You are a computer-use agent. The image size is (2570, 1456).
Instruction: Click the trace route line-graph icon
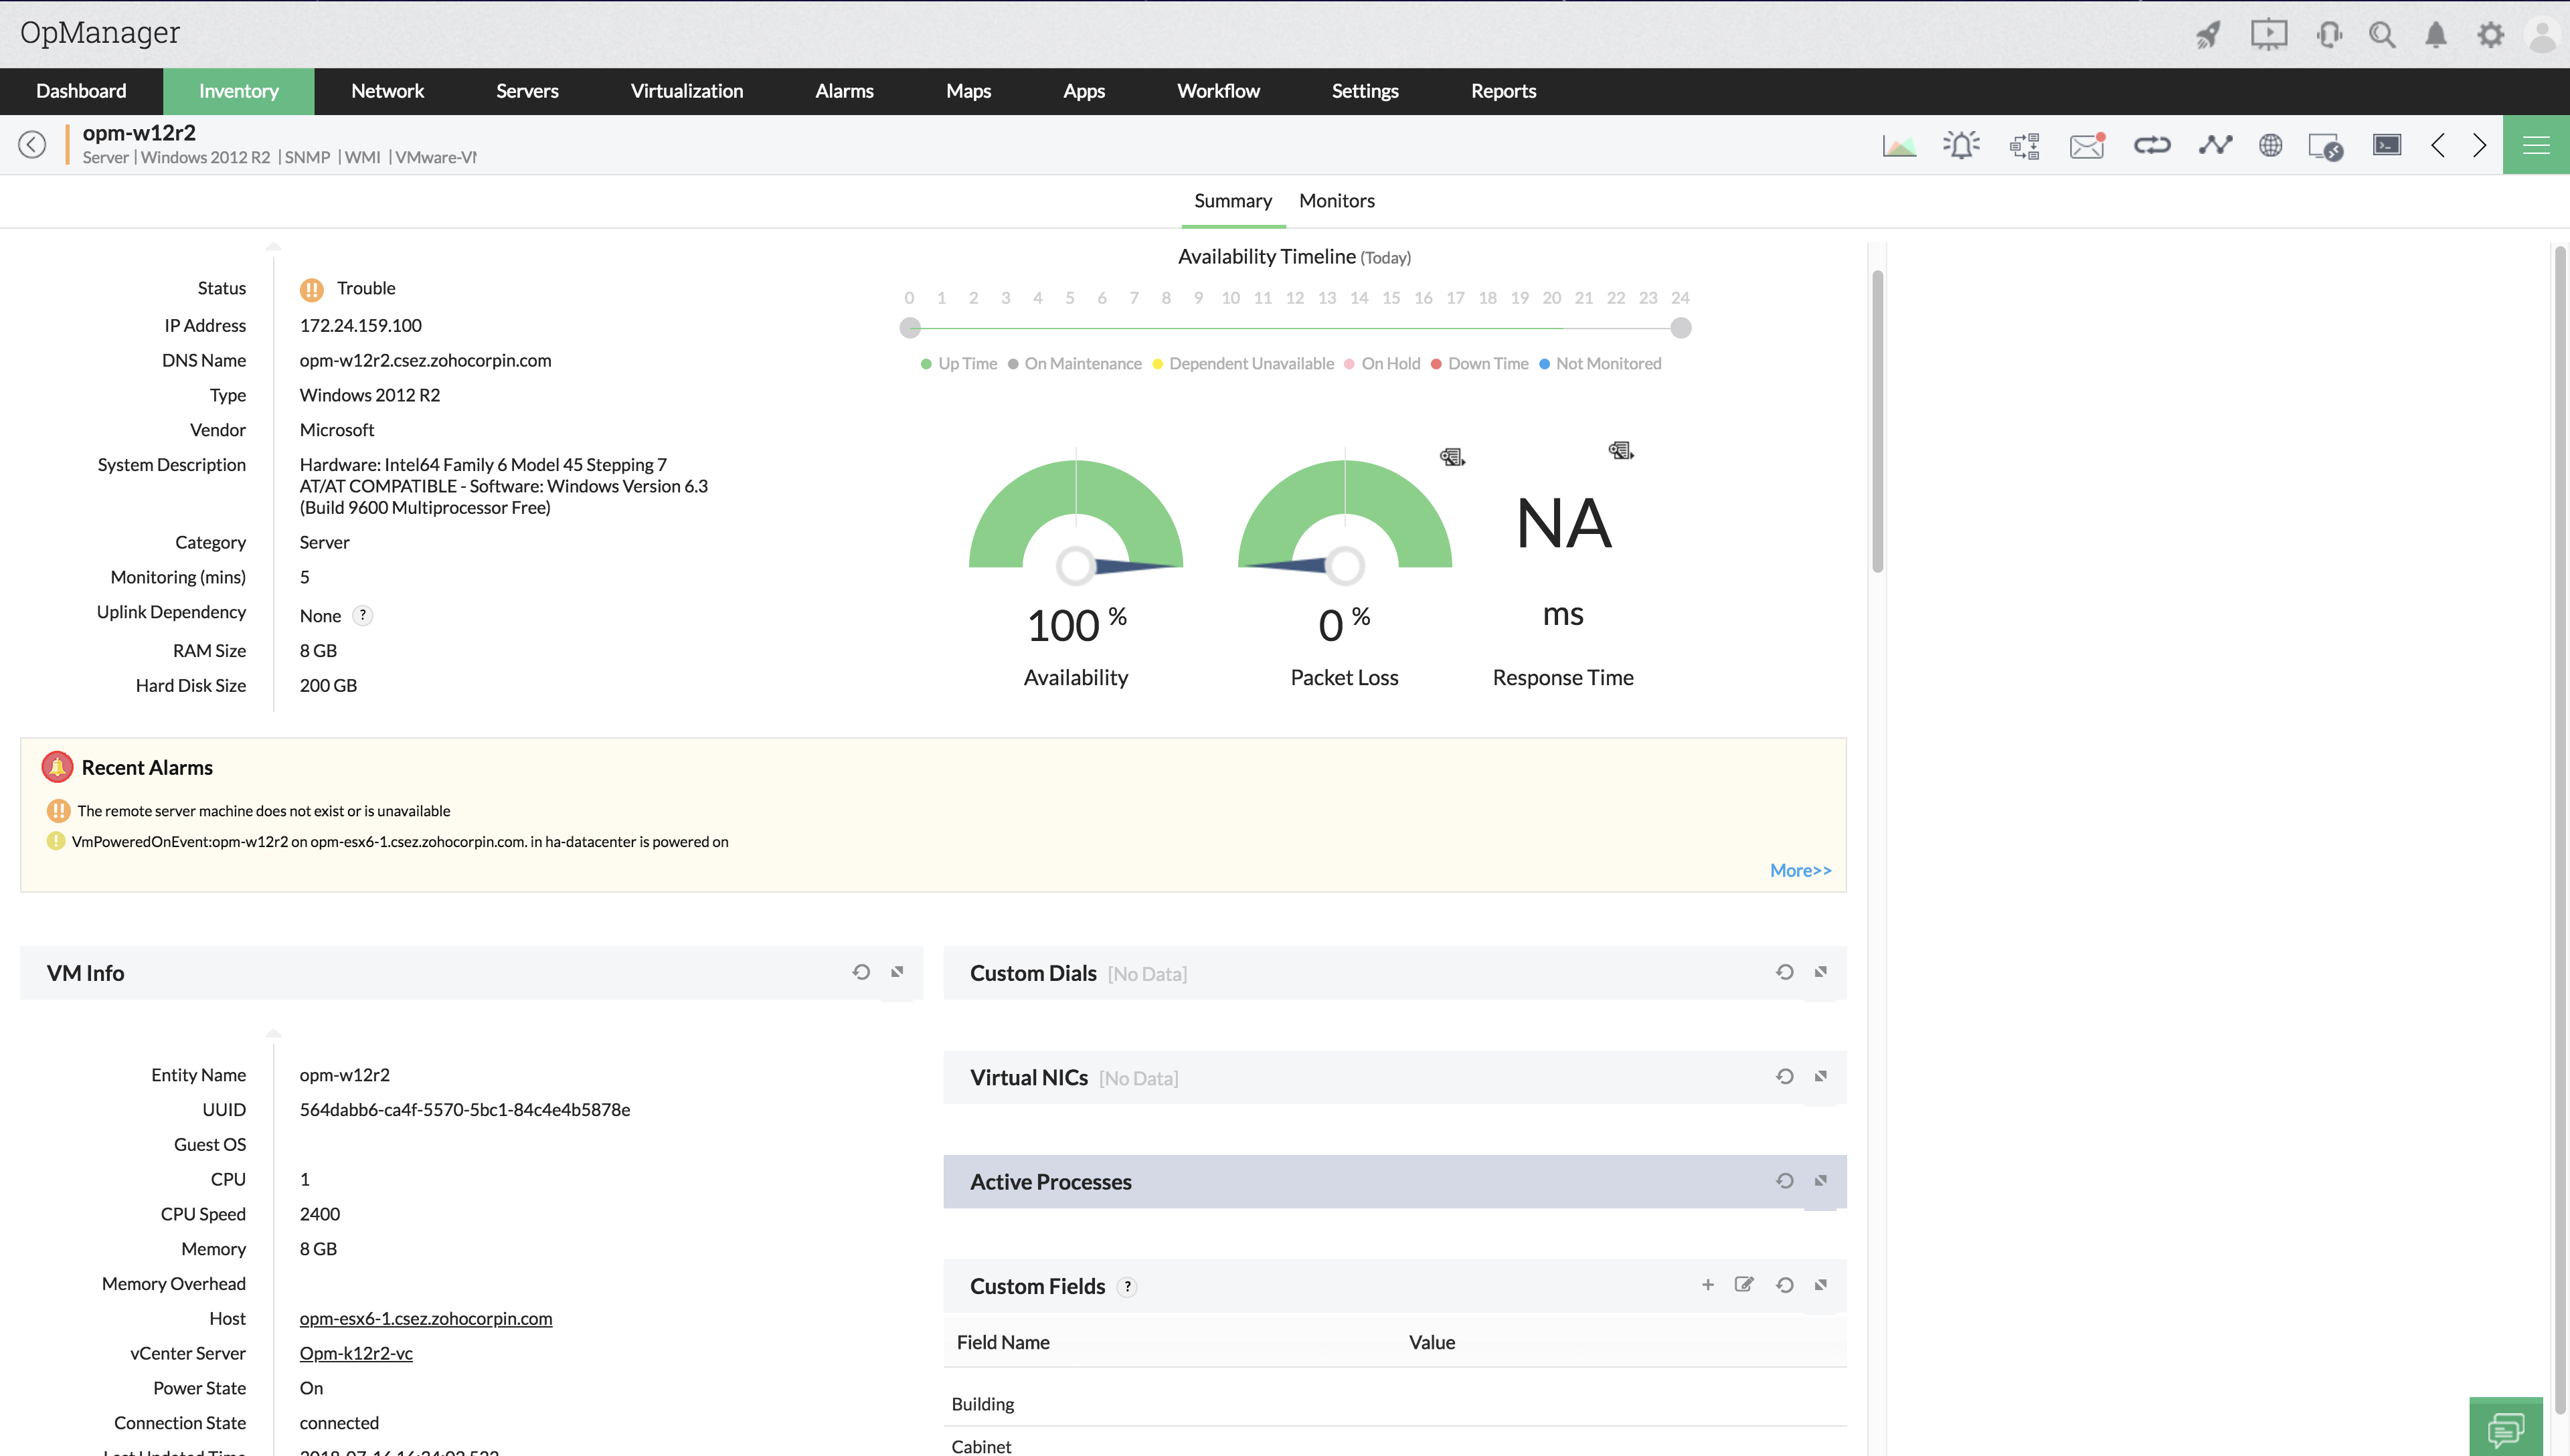click(x=2215, y=146)
